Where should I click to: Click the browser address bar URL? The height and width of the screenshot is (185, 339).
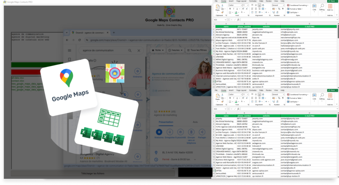150,40
